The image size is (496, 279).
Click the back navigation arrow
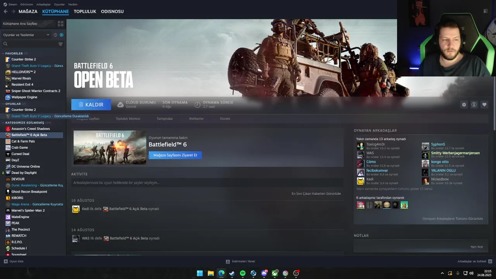5,12
